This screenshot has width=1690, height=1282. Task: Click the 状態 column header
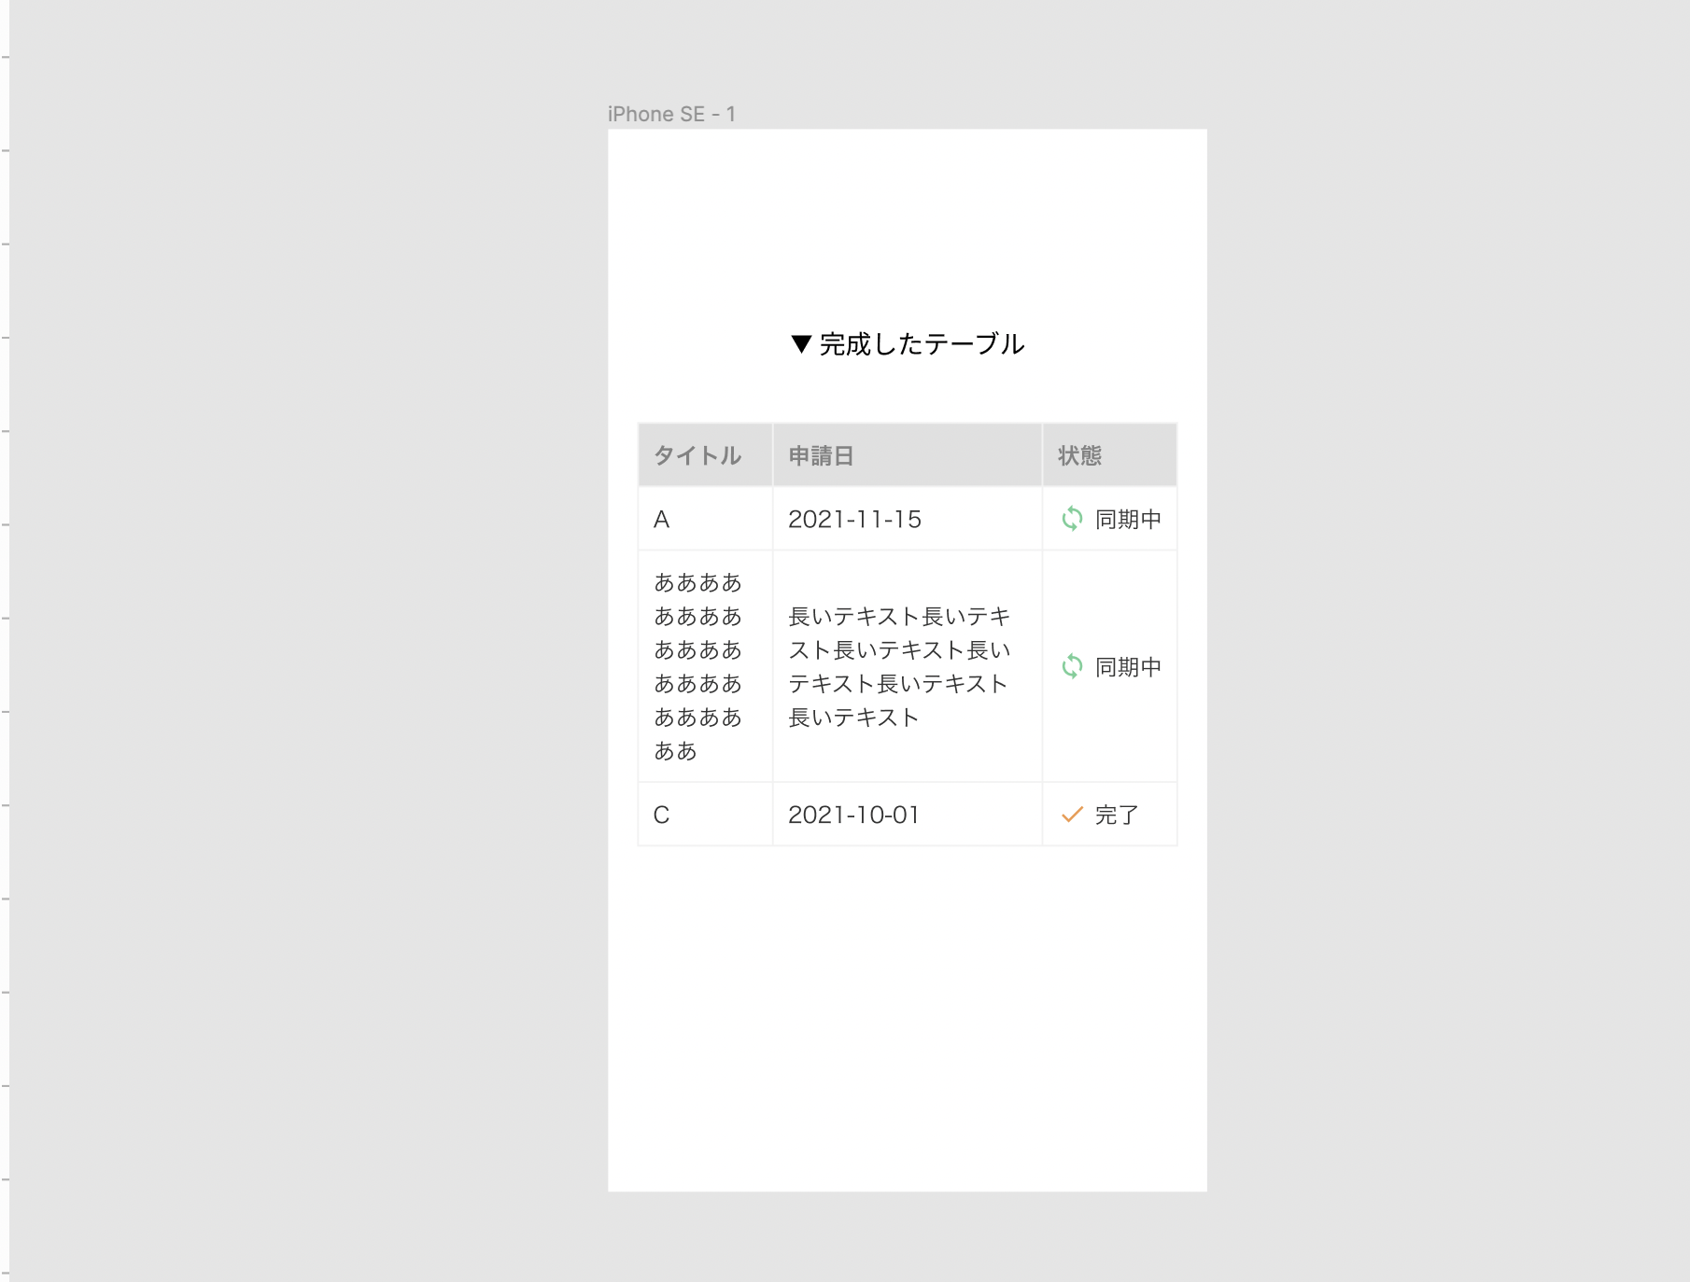(1079, 455)
